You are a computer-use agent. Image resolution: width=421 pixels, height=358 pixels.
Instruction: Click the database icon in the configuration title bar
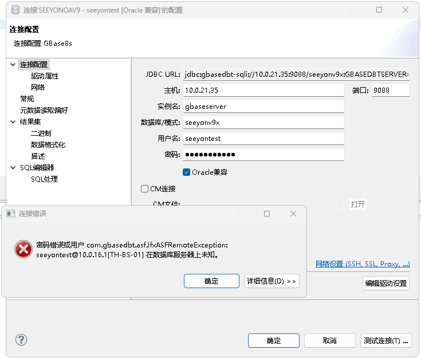(15, 10)
